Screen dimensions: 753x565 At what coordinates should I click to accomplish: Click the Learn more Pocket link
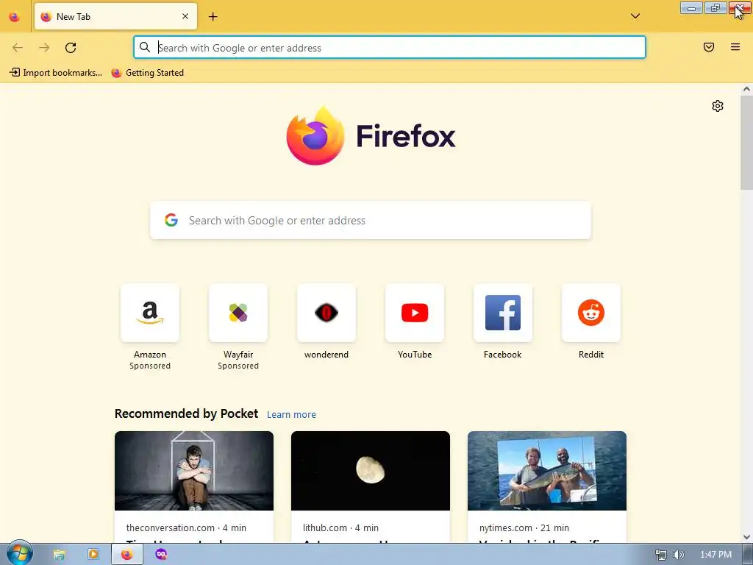click(291, 415)
